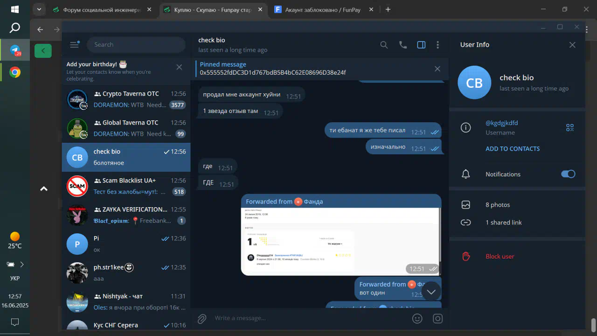Screen dimensions: 597x336
Task: Click the green back arrow button
Action: (43, 50)
